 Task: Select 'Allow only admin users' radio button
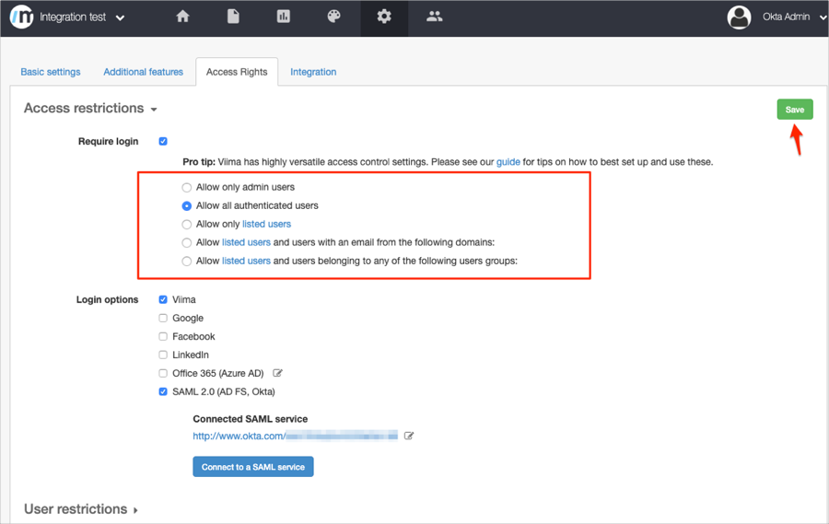click(x=187, y=187)
